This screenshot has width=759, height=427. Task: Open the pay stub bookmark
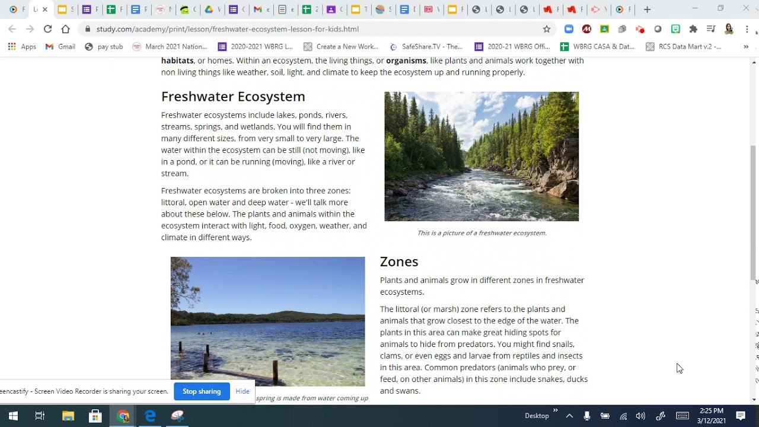[104, 46]
